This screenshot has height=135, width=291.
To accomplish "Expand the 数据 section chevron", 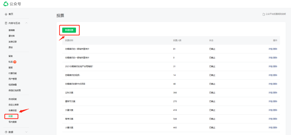I will [26, 132].
